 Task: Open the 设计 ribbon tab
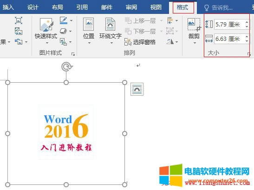pos(33,7)
